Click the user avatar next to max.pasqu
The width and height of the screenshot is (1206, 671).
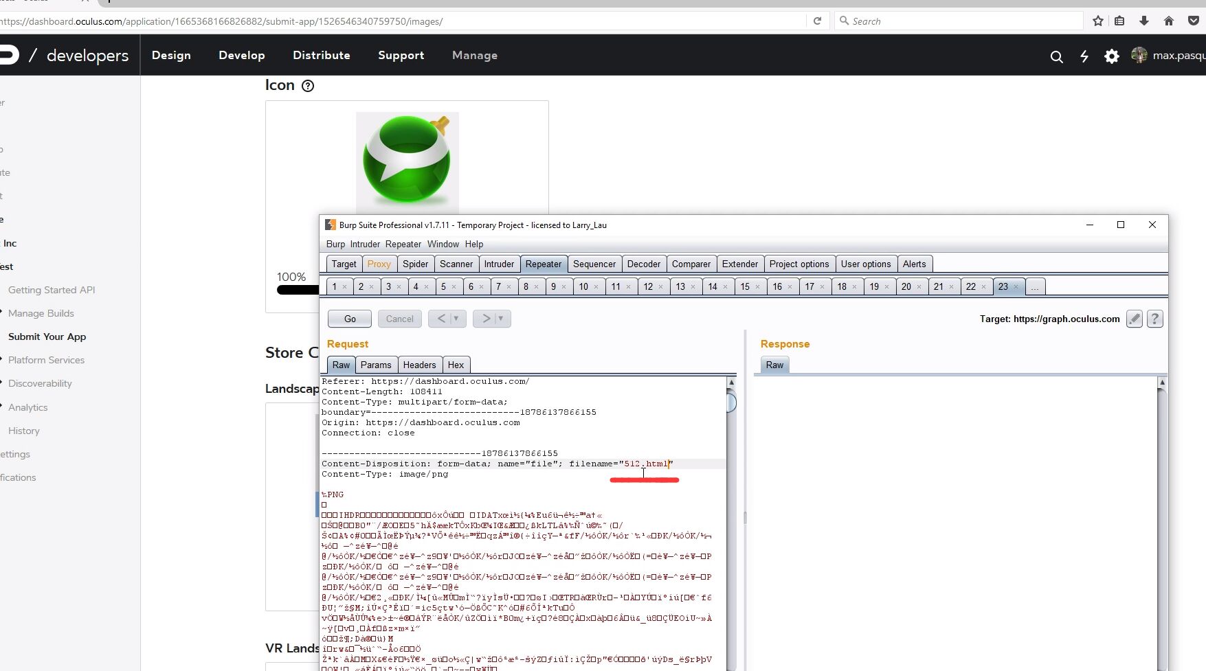(x=1139, y=55)
